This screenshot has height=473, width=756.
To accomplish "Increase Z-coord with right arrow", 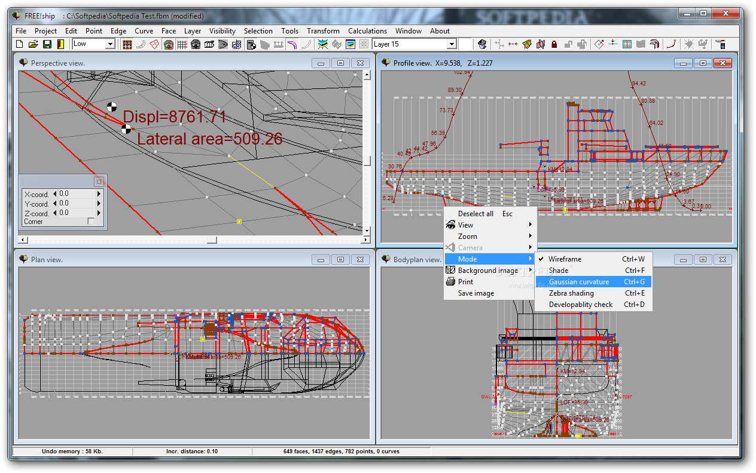I will click(99, 213).
